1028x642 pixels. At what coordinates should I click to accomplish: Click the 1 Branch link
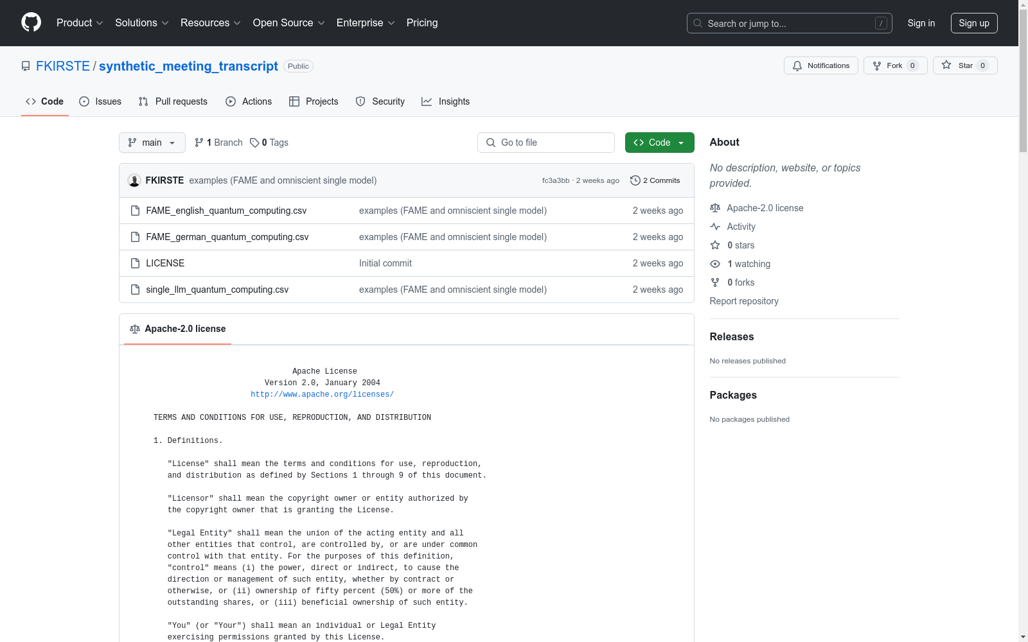[218, 143]
